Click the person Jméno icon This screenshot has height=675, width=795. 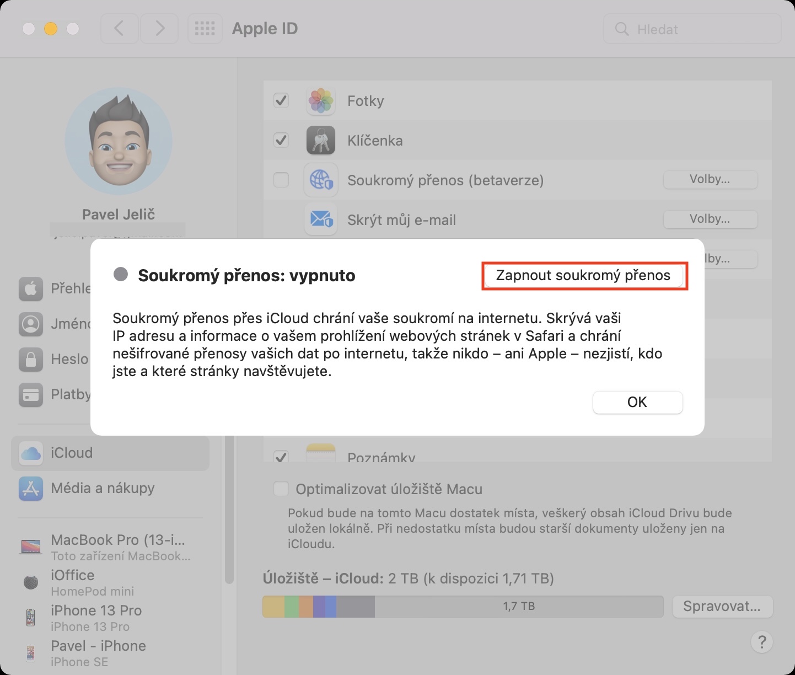point(31,324)
